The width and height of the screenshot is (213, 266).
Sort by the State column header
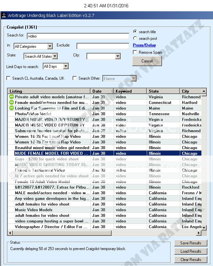[163, 91]
